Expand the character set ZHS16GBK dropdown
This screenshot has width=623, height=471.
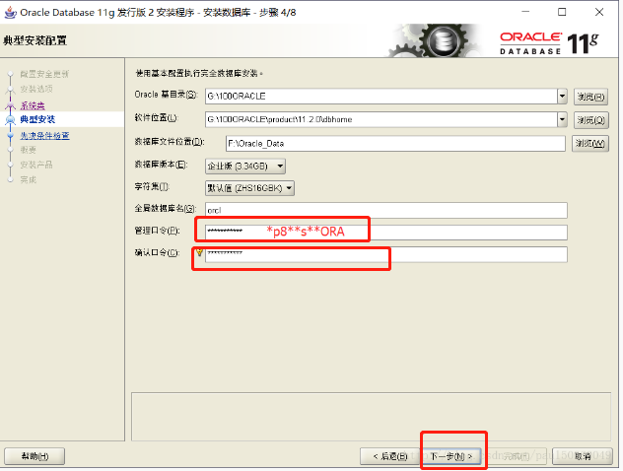click(249, 188)
